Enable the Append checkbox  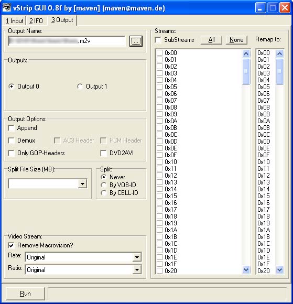11,128
